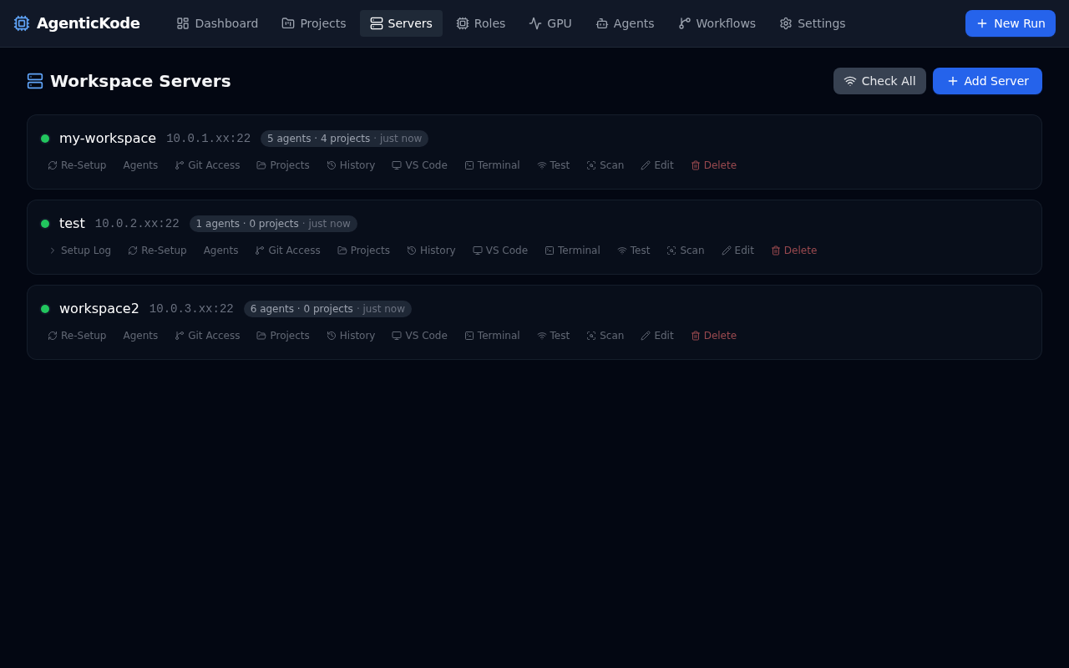
Task: Delete the test server
Action: pos(793,250)
